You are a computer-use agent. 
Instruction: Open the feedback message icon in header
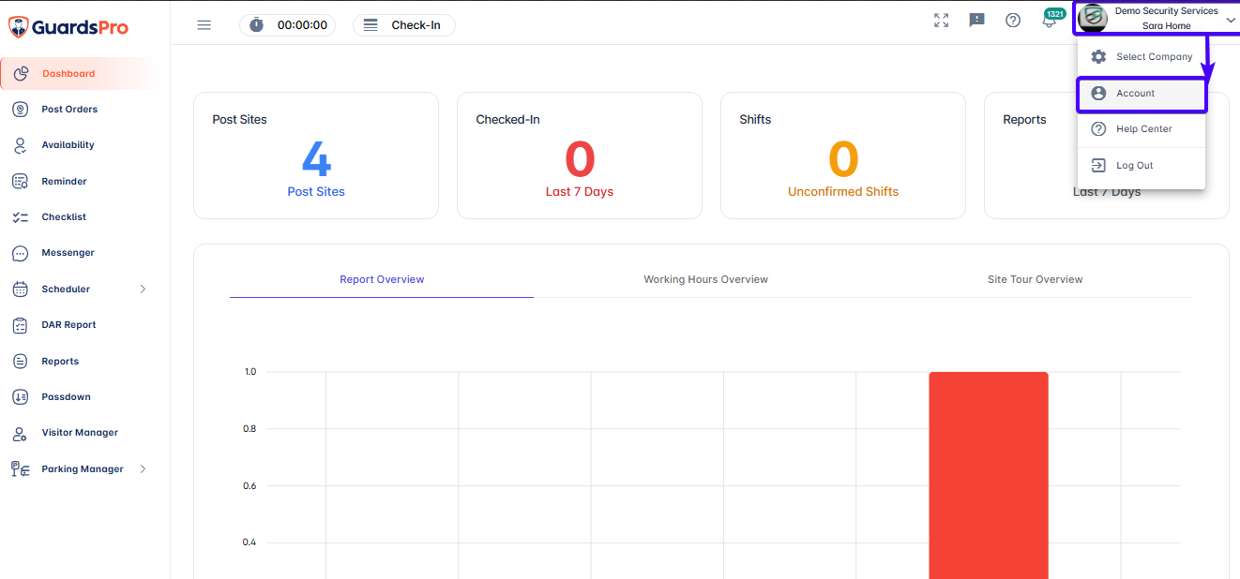[976, 21]
